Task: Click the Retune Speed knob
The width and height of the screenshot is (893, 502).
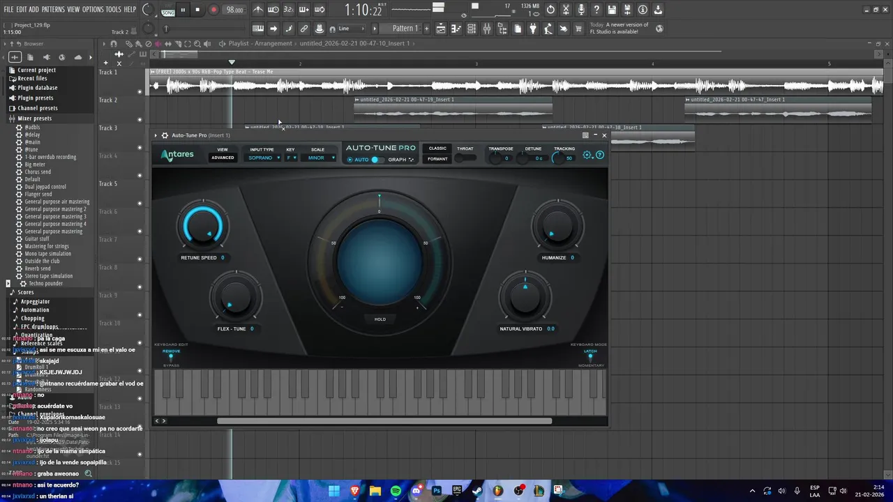Action: [202, 226]
